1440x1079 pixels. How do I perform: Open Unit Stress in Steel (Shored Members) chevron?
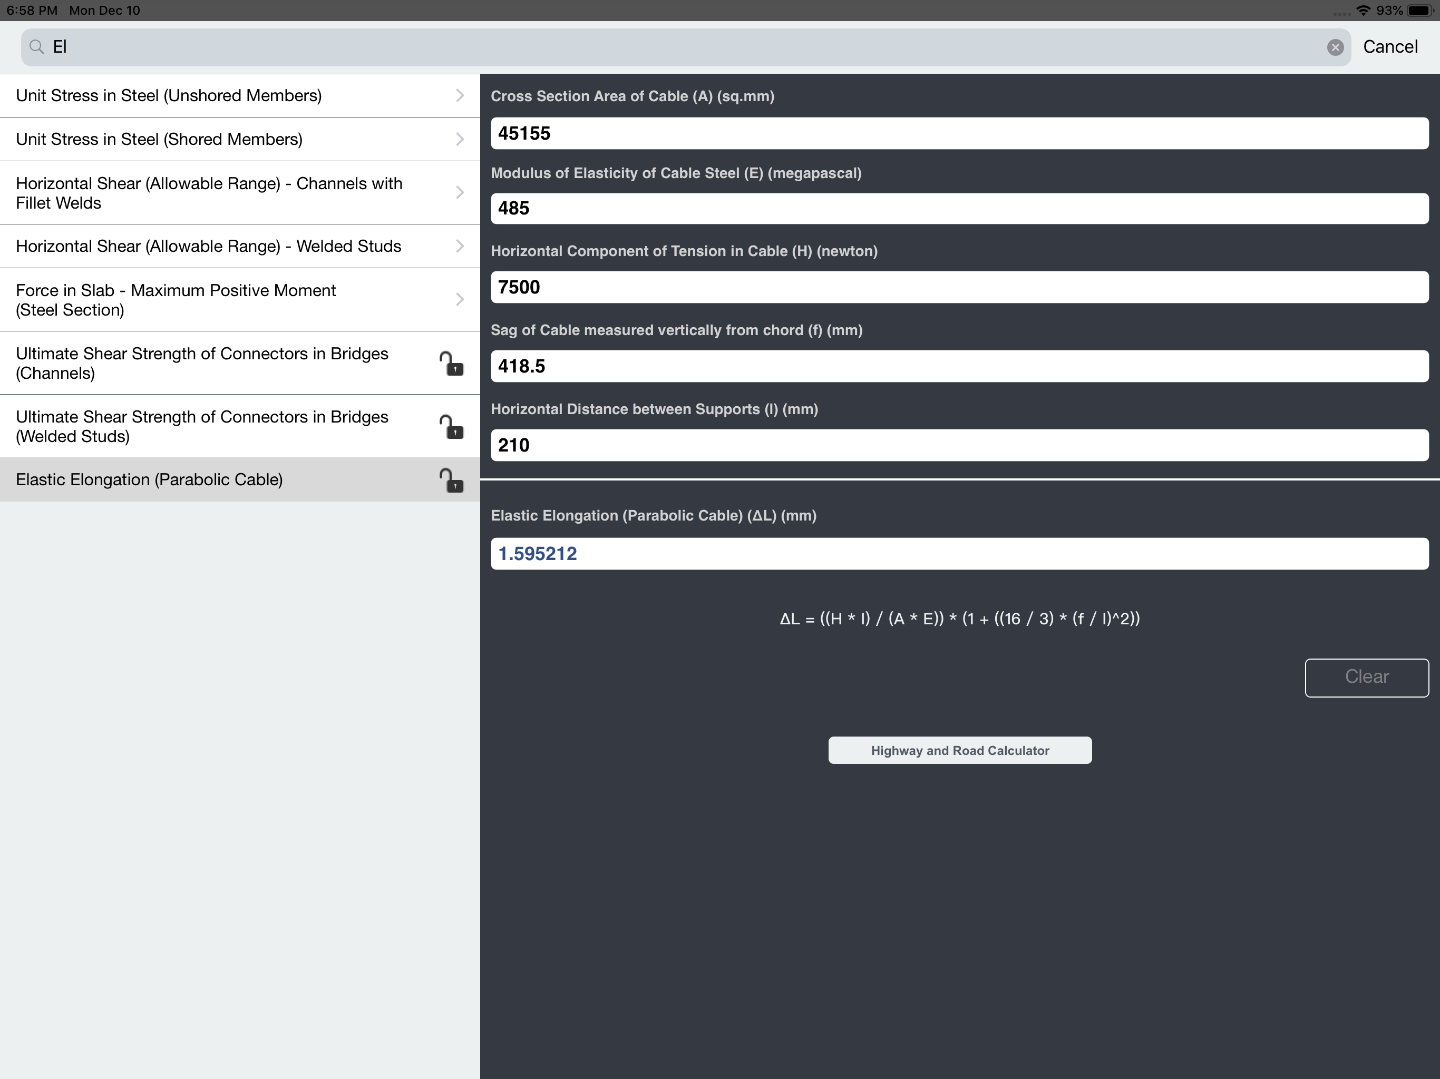[x=460, y=139]
